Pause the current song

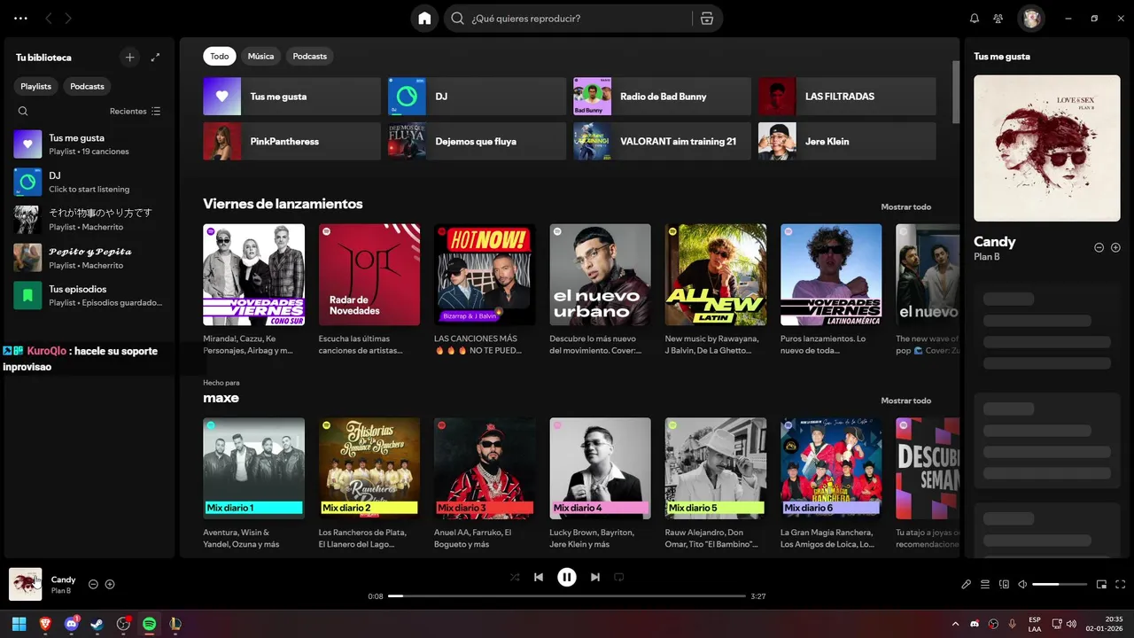(567, 577)
